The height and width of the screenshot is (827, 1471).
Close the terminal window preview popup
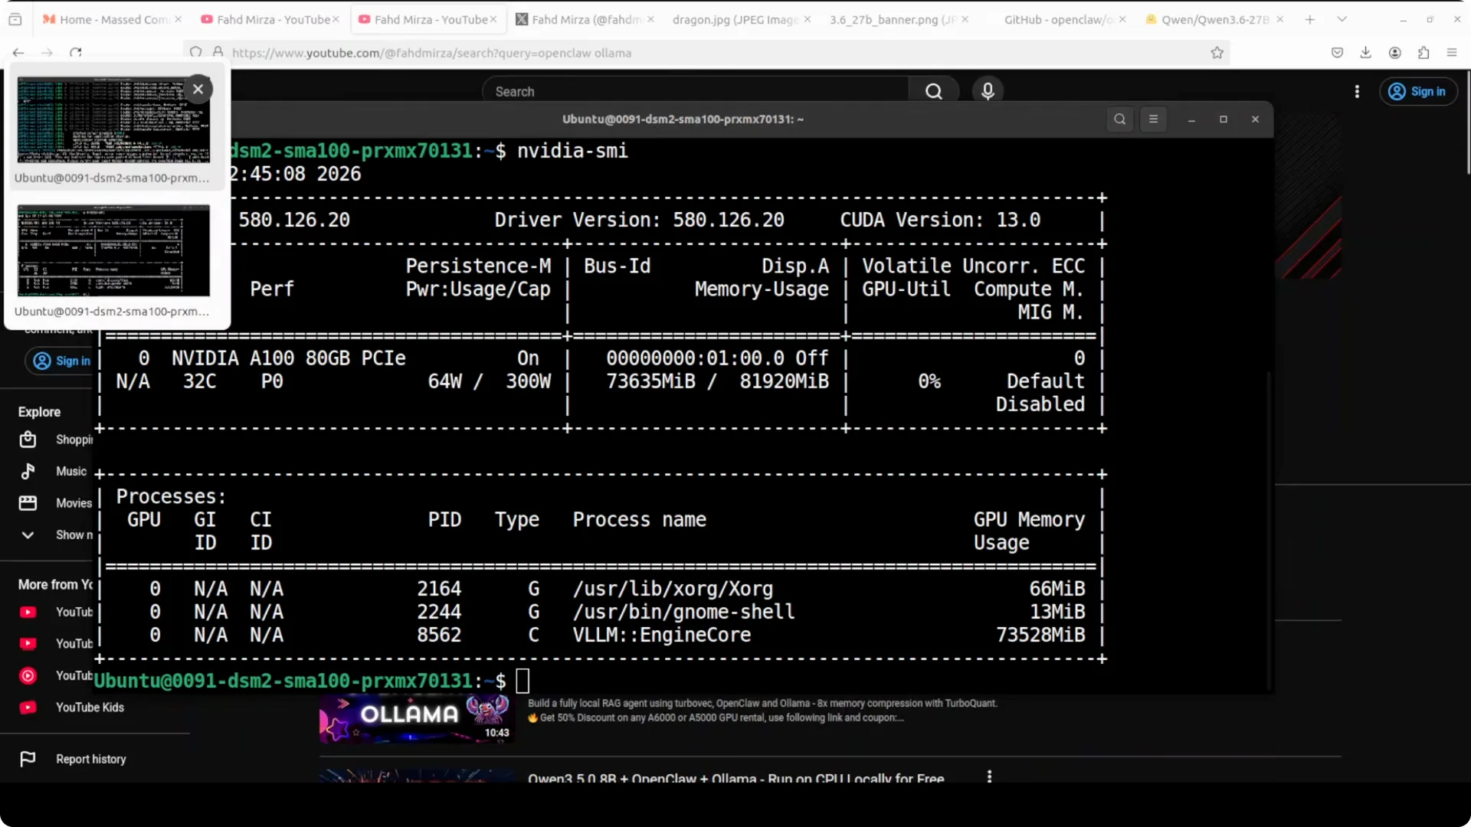(x=198, y=89)
